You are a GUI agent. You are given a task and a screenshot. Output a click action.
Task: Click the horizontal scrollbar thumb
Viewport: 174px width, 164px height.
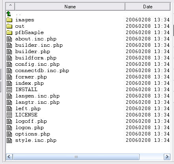(x=76, y=157)
